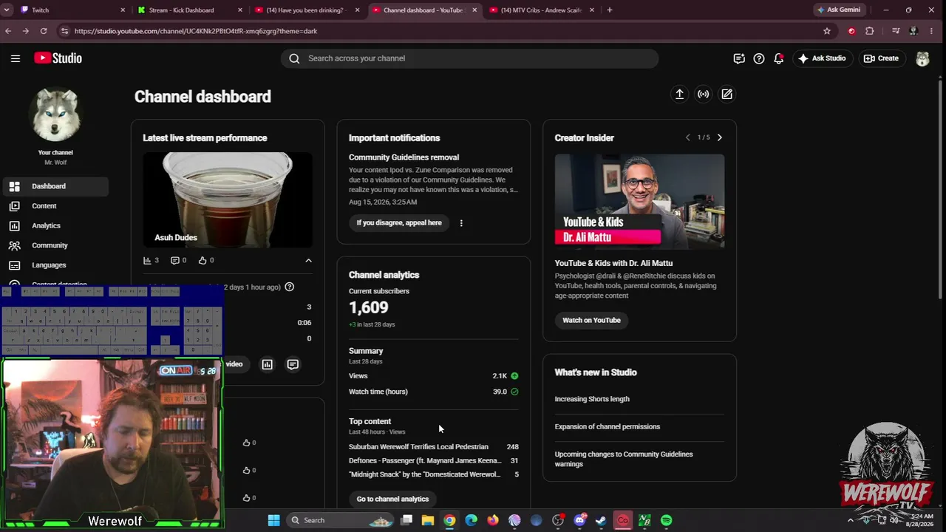Open Community in the sidebar

pyautogui.click(x=55, y=245)
